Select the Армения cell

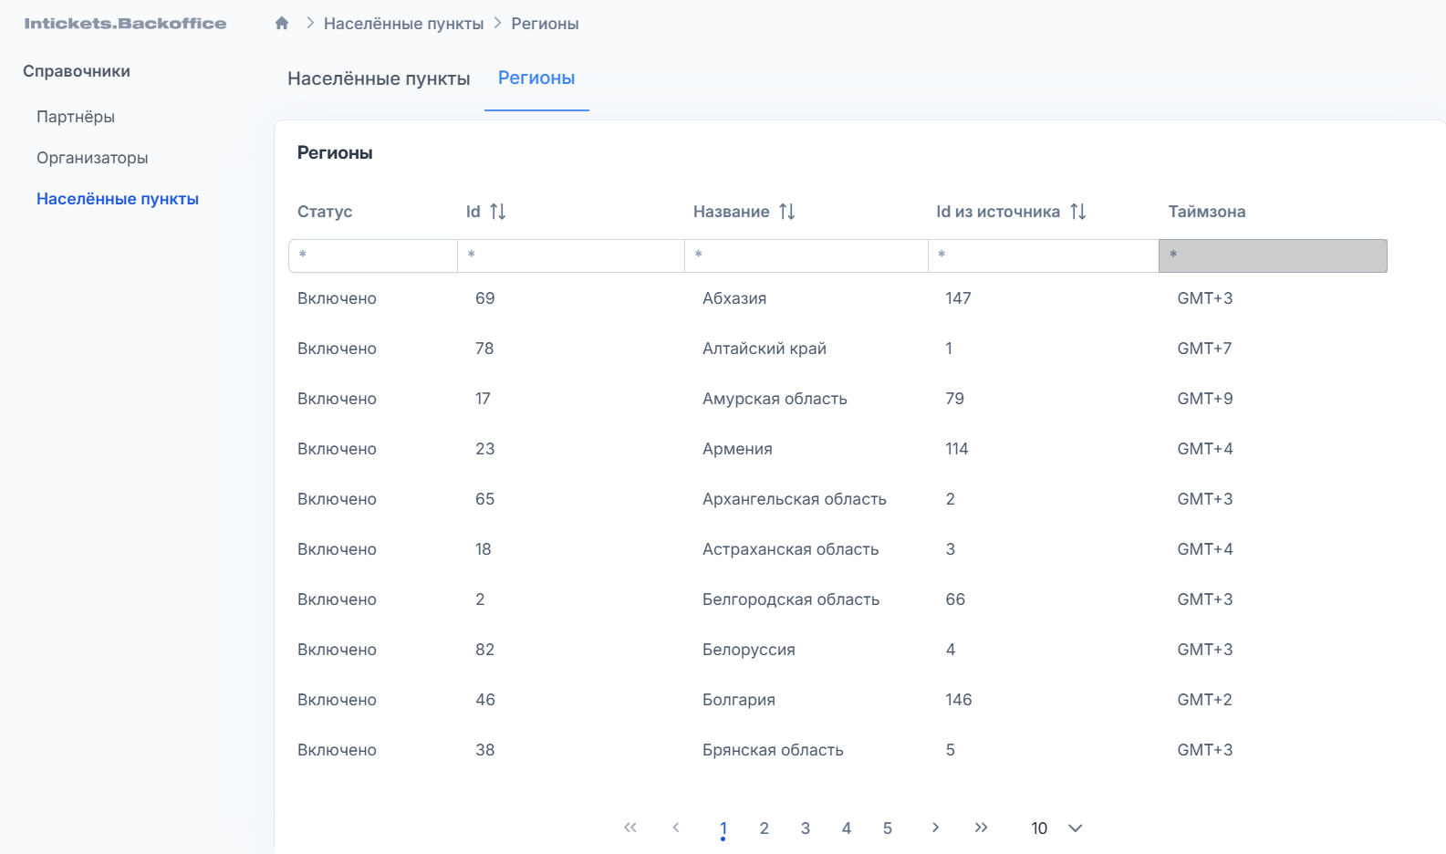pyautogui.click(x=737, y=449)
